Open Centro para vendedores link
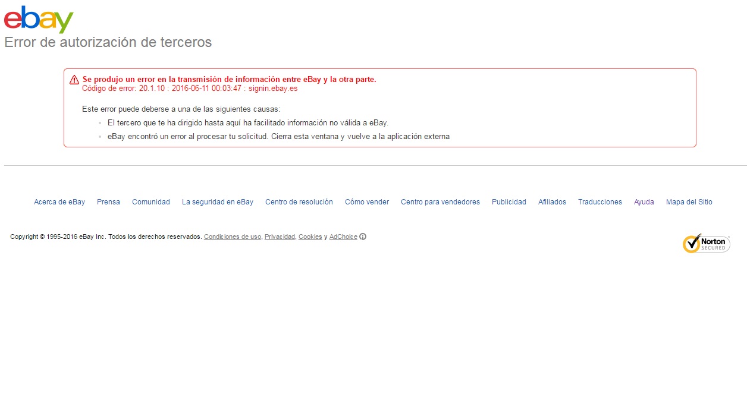Image resolution: width=747 pixels, height=413 pixels. (440, 202)
